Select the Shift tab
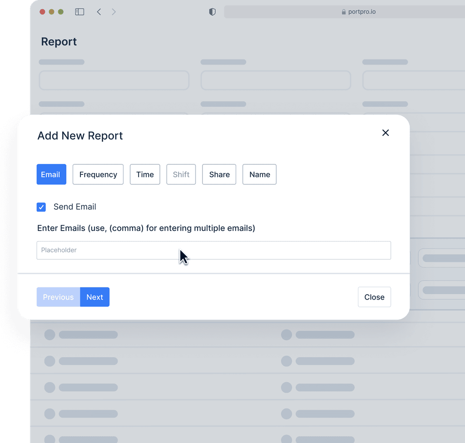Screen dimensions: 465x443 (x=181, y=174)
